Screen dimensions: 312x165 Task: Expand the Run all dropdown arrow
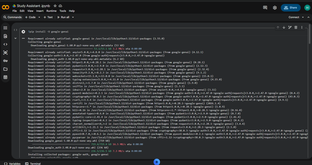coord(73,17)
